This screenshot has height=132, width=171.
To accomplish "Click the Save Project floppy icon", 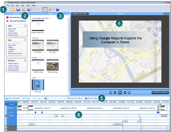I will click(x=18, y=10).
